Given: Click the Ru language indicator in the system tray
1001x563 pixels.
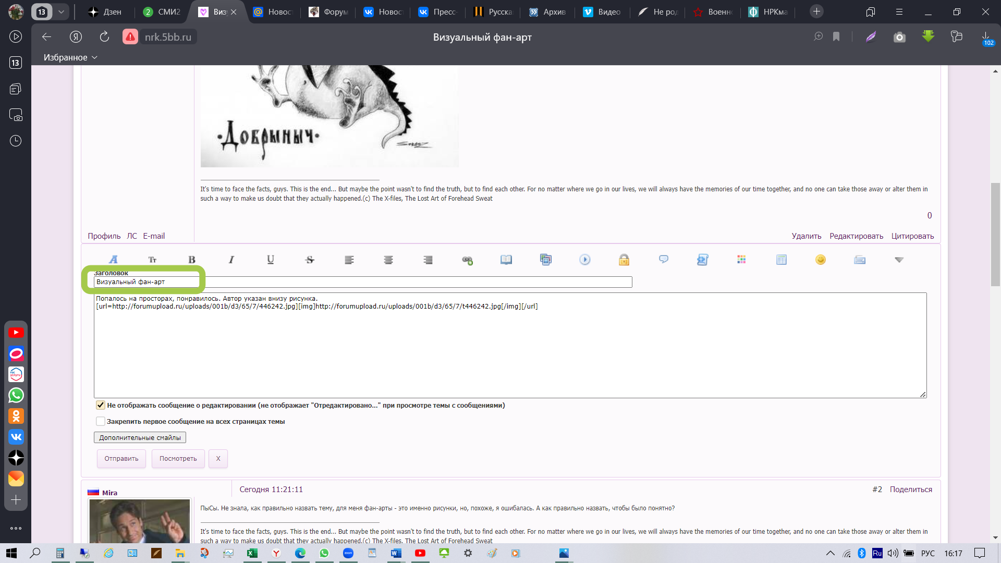Looking at the screenshot, I should 877,553.
